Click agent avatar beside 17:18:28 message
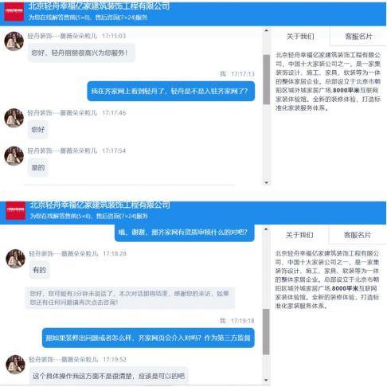This screenshot has width=387, height=387. point(15,259)
